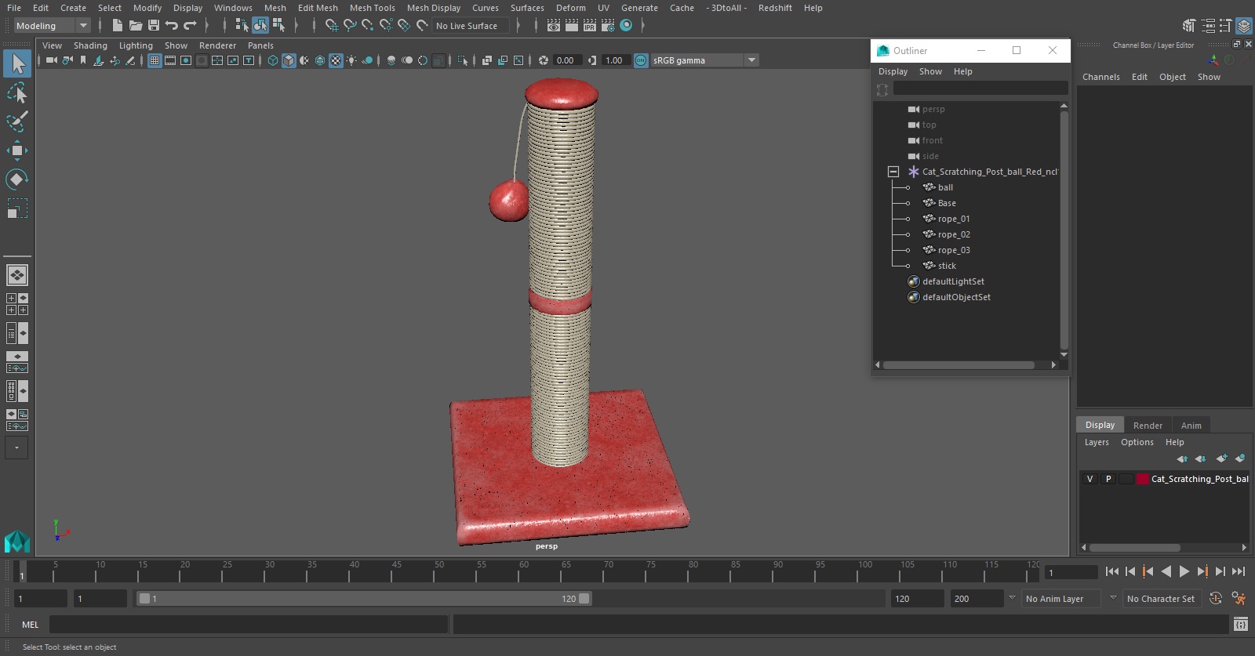Toggle isolate select in viewport

(x=463, y=60)
